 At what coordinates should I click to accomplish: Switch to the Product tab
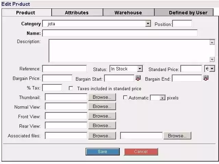pos(27,13)
